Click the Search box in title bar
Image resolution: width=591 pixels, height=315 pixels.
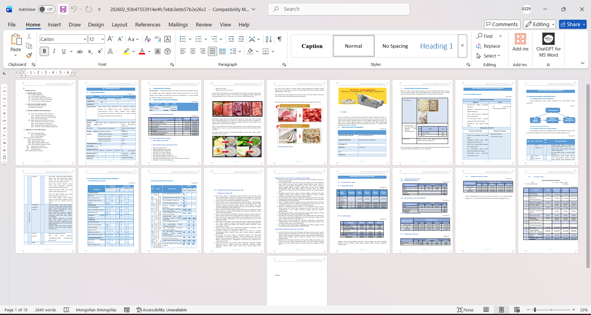point(339,9)
